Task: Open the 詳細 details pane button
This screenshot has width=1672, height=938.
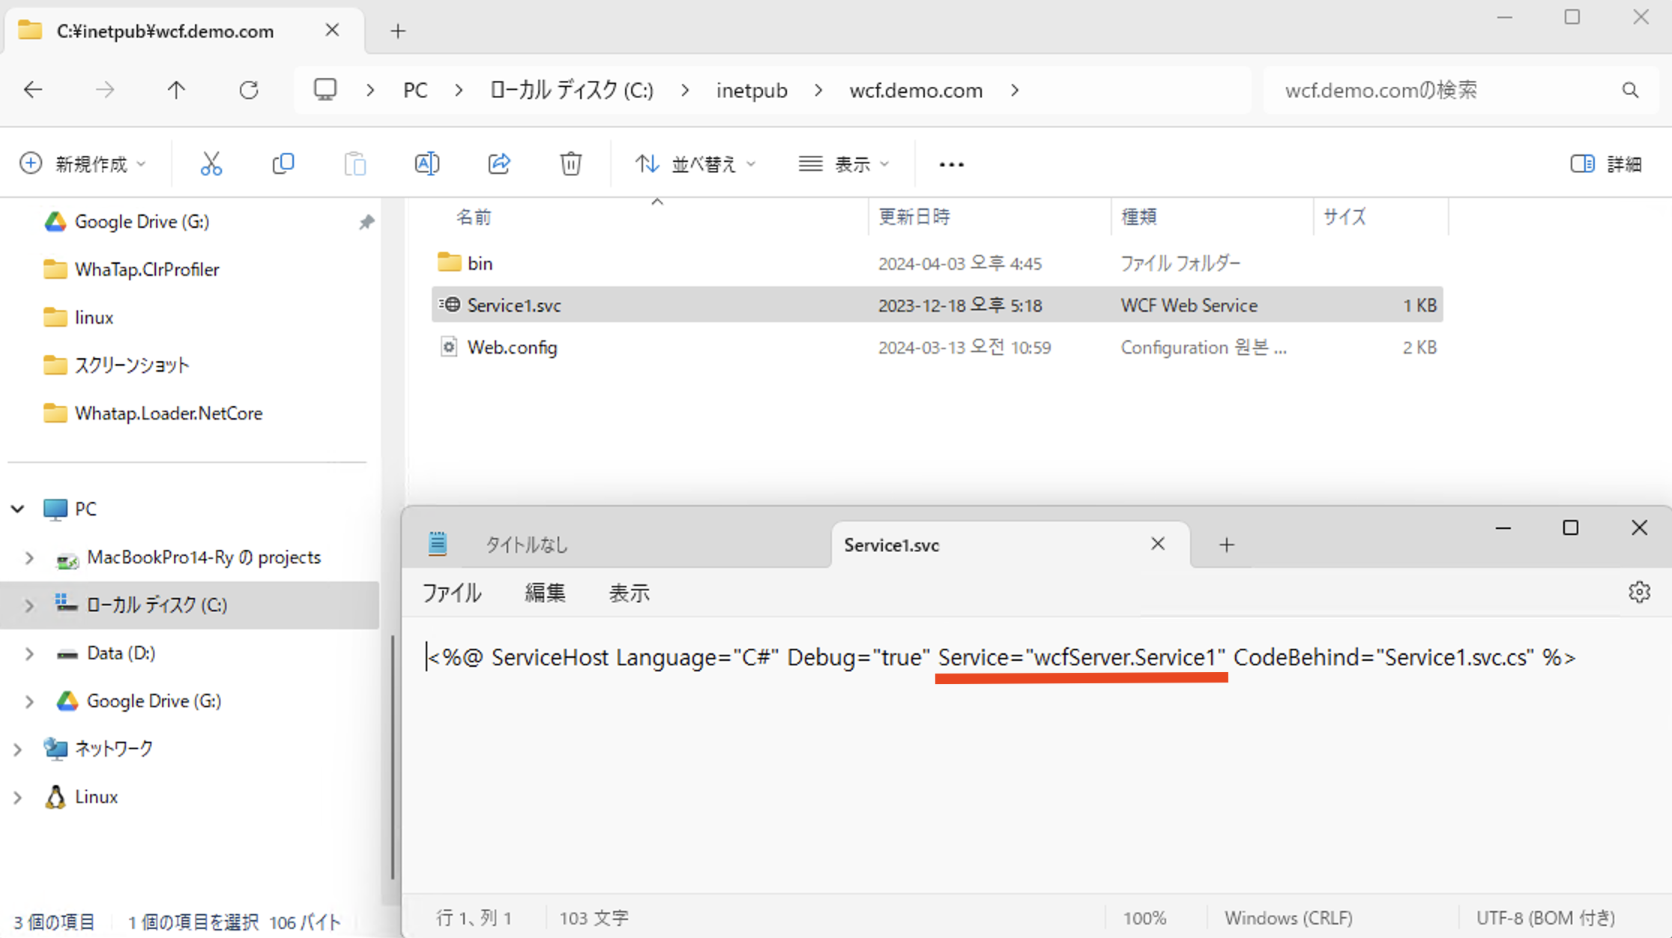Action: coord(1606,163)
